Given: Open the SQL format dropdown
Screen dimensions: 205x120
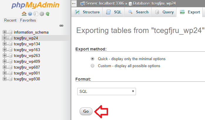Looking at the screenshot, I should click(x=107, y=91).
